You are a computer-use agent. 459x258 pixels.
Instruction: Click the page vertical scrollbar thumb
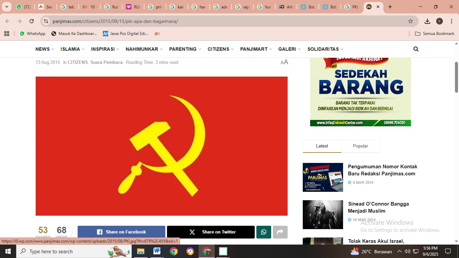point(457,77)
